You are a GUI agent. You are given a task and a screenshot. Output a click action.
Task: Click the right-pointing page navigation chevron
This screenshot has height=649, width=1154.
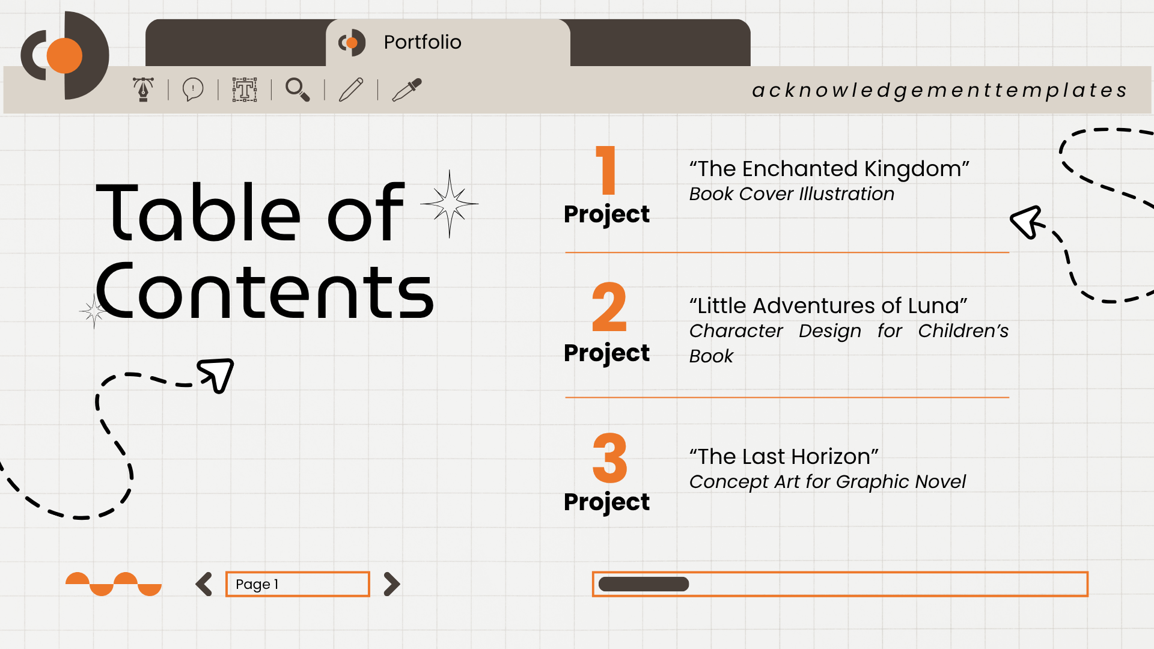pos(391,583)
